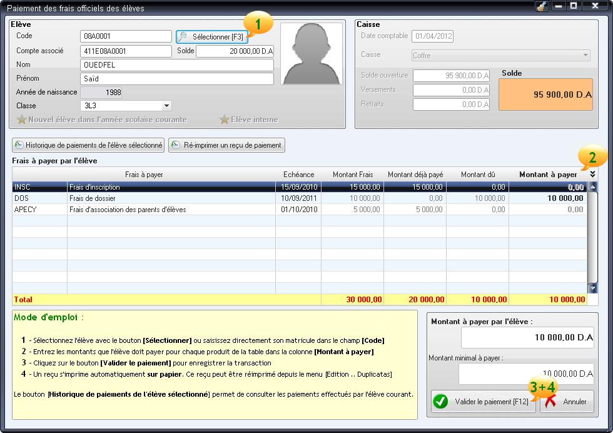Viewport: 613px width, 433px height.
Task: Click the student photo silhouette placeholder
Action: 311,54
